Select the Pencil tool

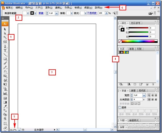[x=5, y=67]
